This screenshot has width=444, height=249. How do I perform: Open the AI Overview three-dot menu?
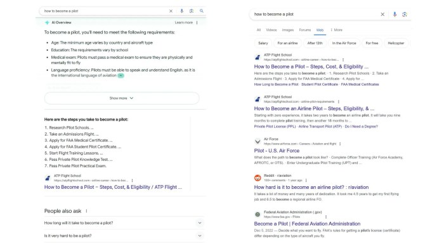(x=197, y=23)
